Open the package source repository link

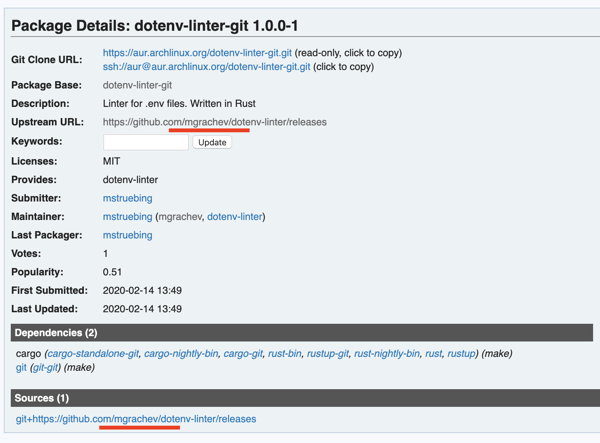point(135,419)
